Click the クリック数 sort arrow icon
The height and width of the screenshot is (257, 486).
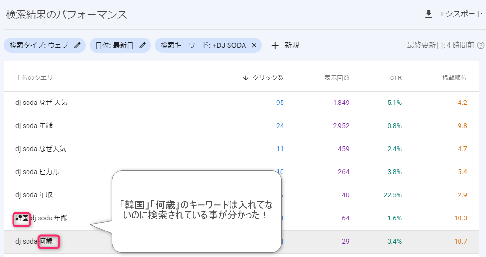tap(246, 78)
